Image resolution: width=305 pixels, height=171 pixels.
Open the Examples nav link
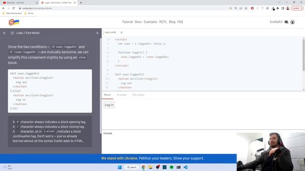coord(151,22)
